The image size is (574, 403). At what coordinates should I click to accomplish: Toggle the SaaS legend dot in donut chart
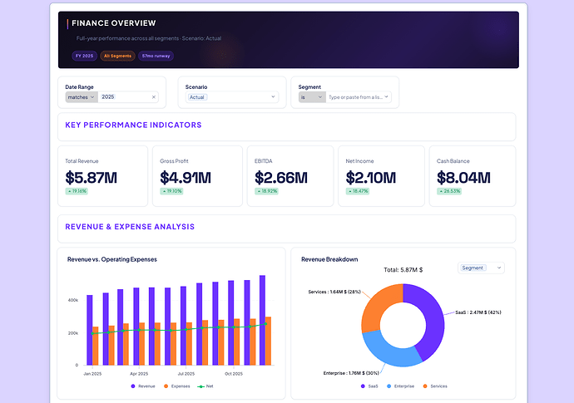[363, 386]
